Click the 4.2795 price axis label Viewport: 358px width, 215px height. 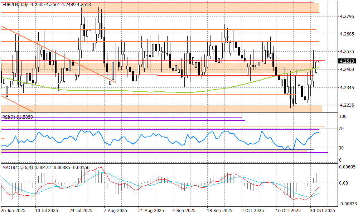[346, 16]
